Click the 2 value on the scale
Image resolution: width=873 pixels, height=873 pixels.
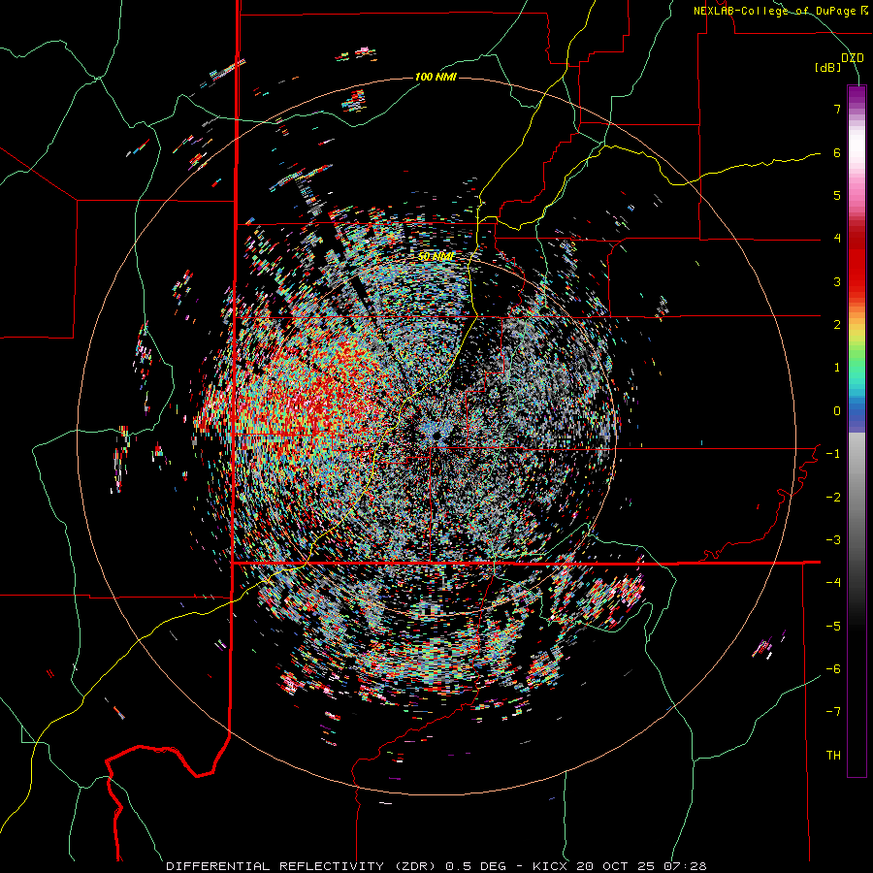(837, 325)
